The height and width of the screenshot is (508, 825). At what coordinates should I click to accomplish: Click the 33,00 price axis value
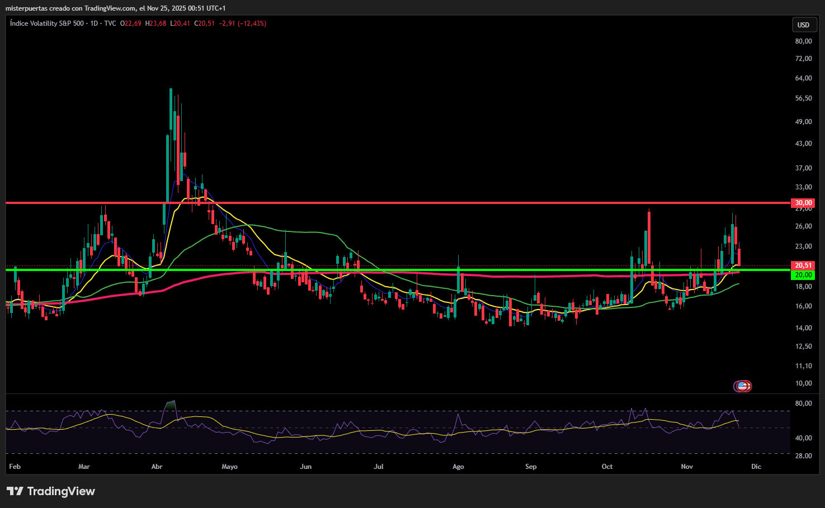point(803,187)
